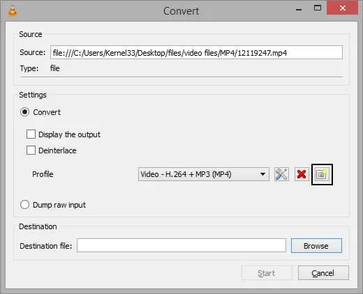This screenshot has width=363, height=294.
Task: Start the conversion
Action: tap(267, 273)
